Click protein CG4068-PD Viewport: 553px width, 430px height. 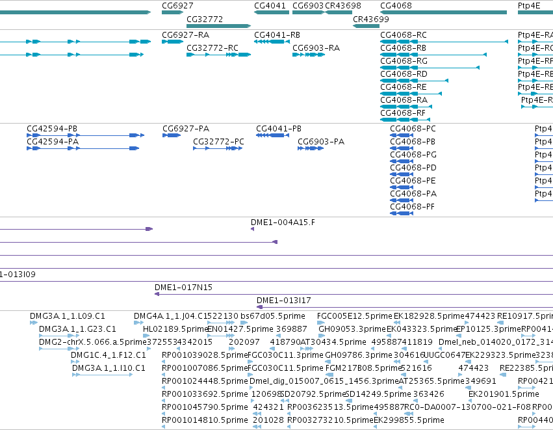tap(402, 174)
